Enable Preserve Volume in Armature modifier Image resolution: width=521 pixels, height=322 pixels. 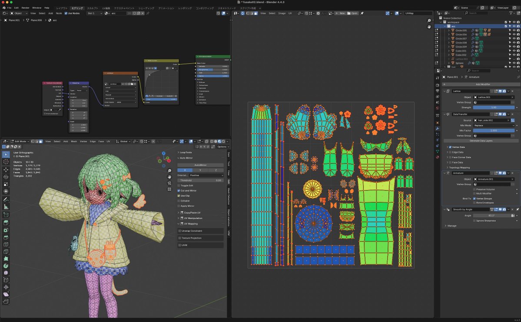[474, 189]
